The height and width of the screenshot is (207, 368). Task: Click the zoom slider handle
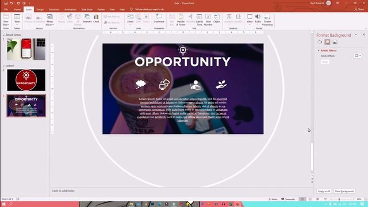[339, 200]
